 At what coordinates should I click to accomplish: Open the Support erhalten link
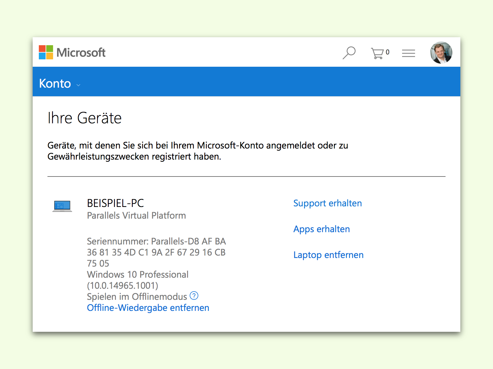click(x=328, y=203)
